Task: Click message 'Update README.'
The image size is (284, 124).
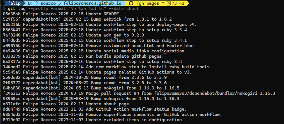Action: [x=103, y=14]
